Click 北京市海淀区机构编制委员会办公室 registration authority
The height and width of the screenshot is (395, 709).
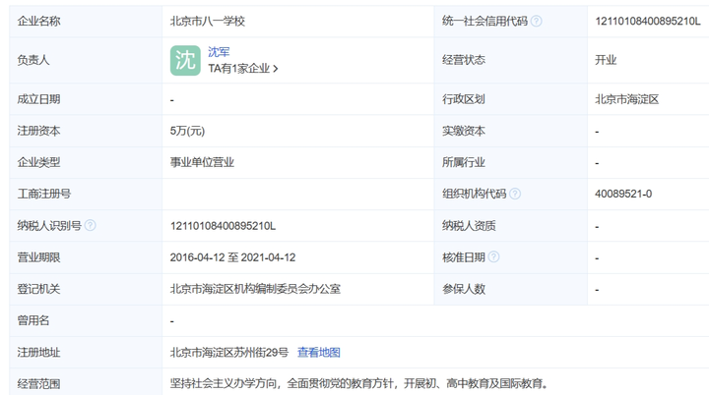pos(255,289)
